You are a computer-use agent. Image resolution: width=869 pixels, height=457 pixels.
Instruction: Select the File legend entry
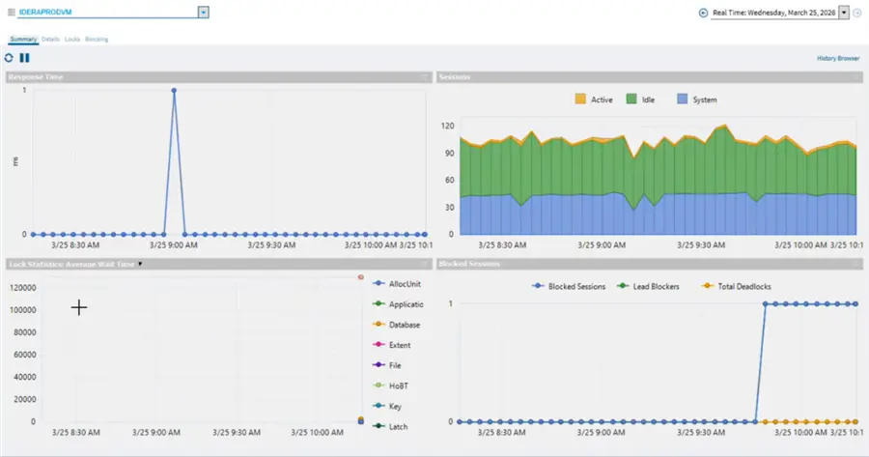click(387, 365)
